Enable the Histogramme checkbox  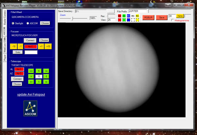tap(173, 21)
